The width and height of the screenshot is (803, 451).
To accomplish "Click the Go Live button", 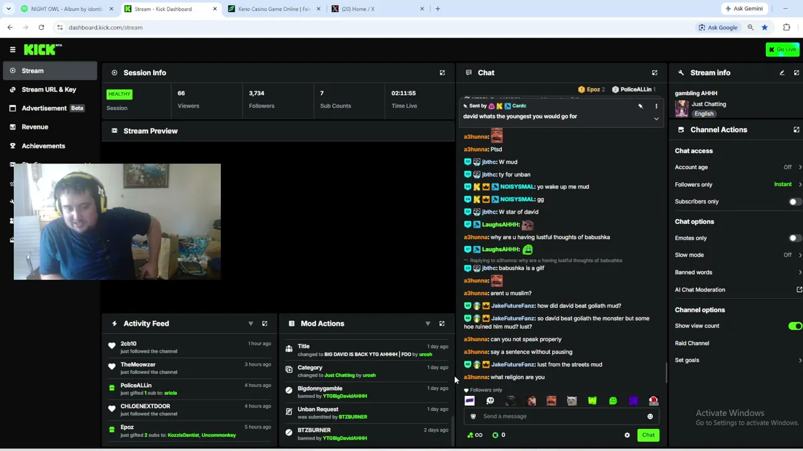I will (x=782, y=49).
